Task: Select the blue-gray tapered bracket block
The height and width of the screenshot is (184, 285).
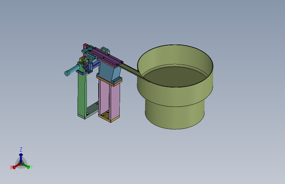Action: click(109, 72)
